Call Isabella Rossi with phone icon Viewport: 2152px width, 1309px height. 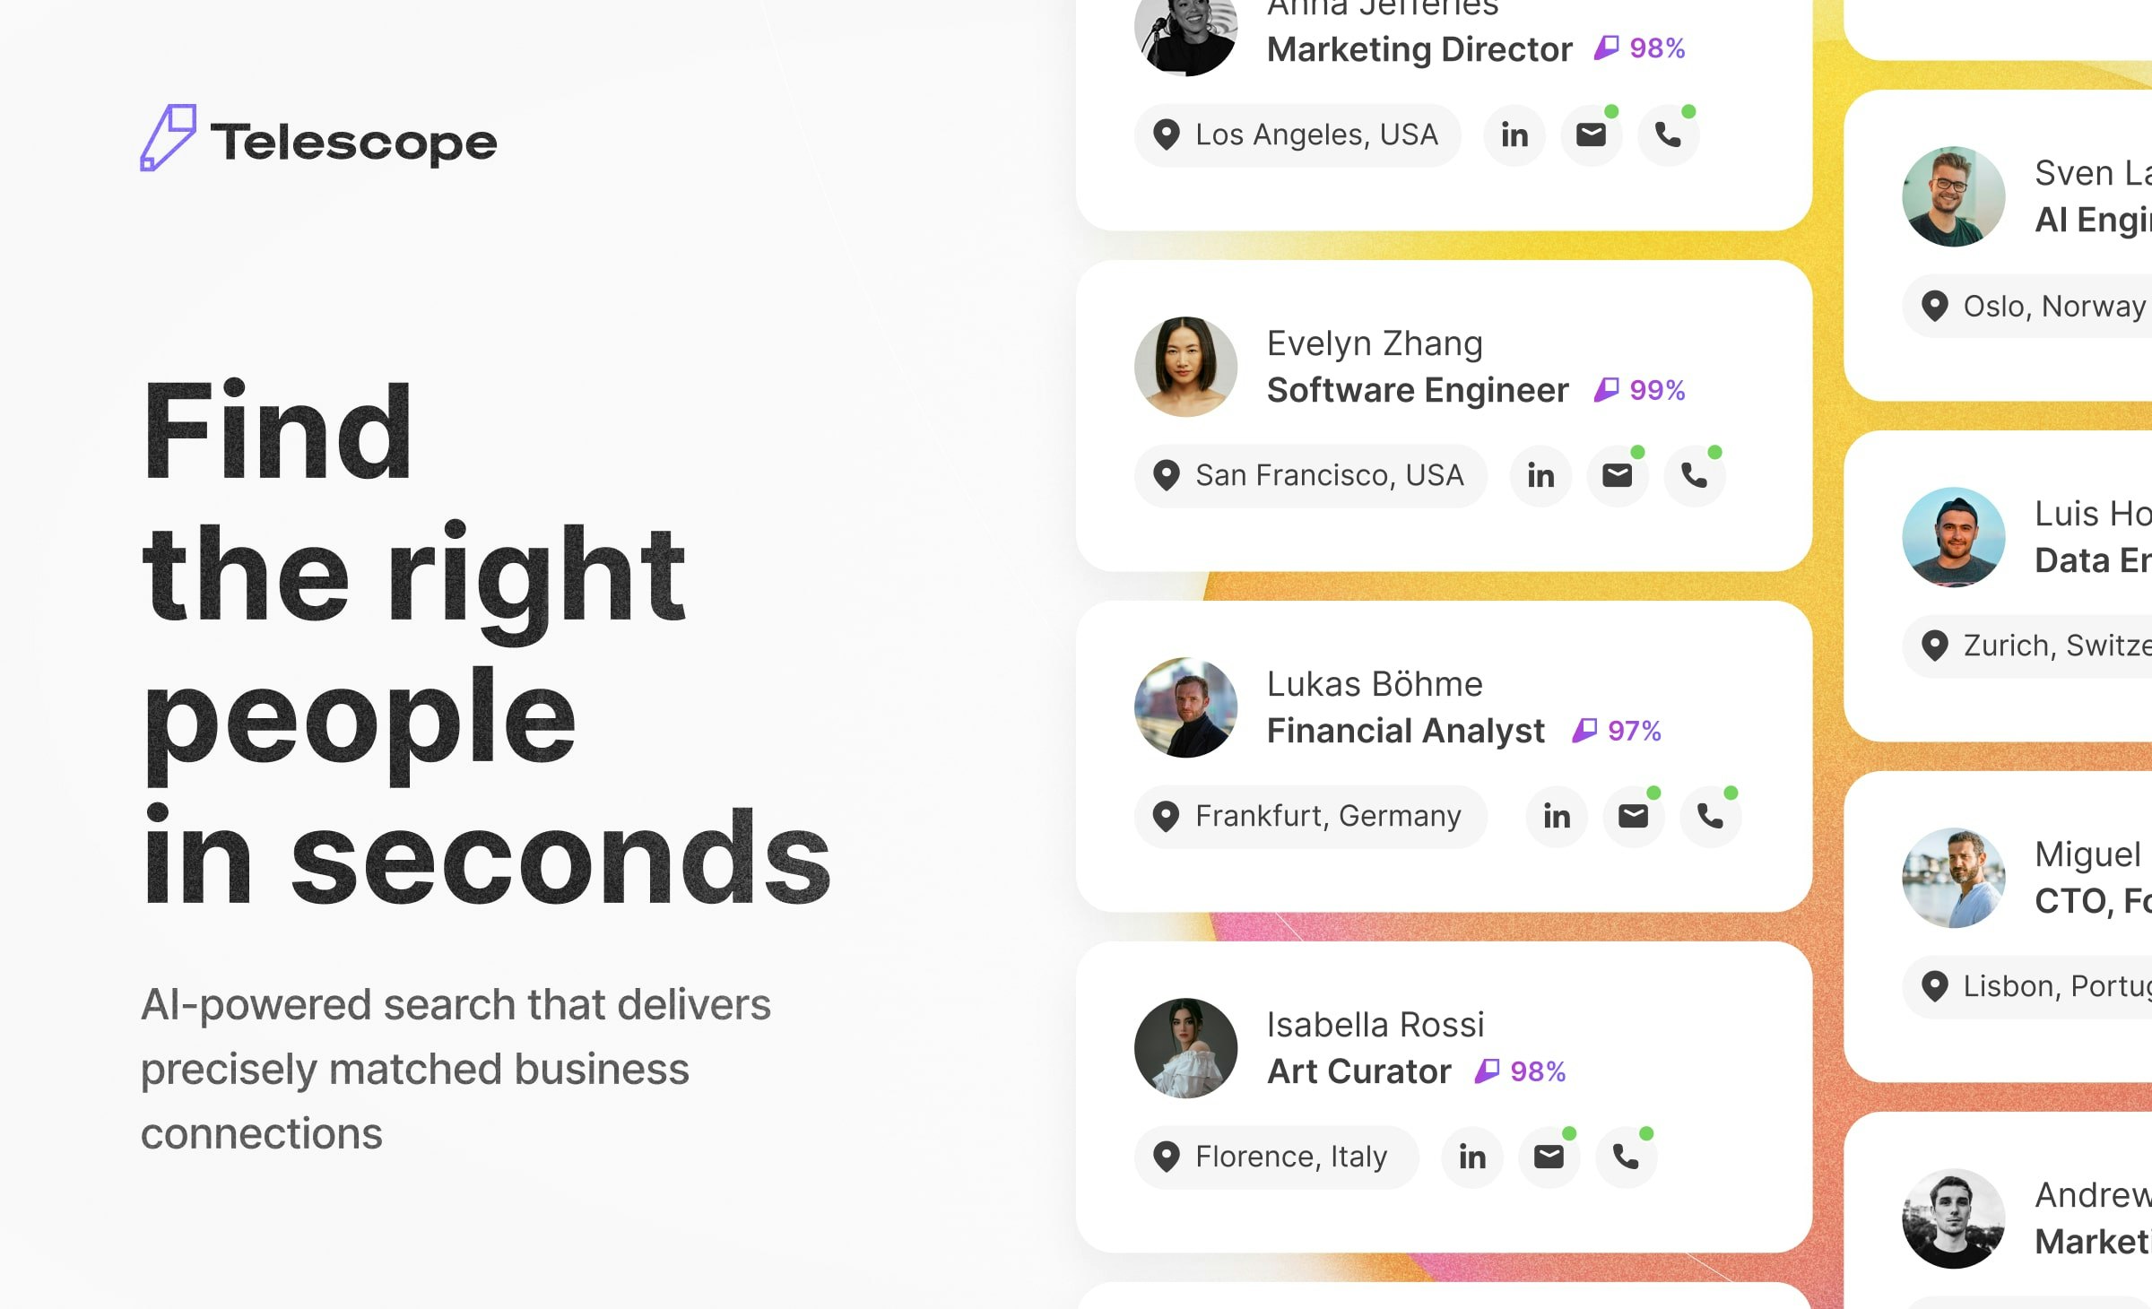[1627, 1157]
